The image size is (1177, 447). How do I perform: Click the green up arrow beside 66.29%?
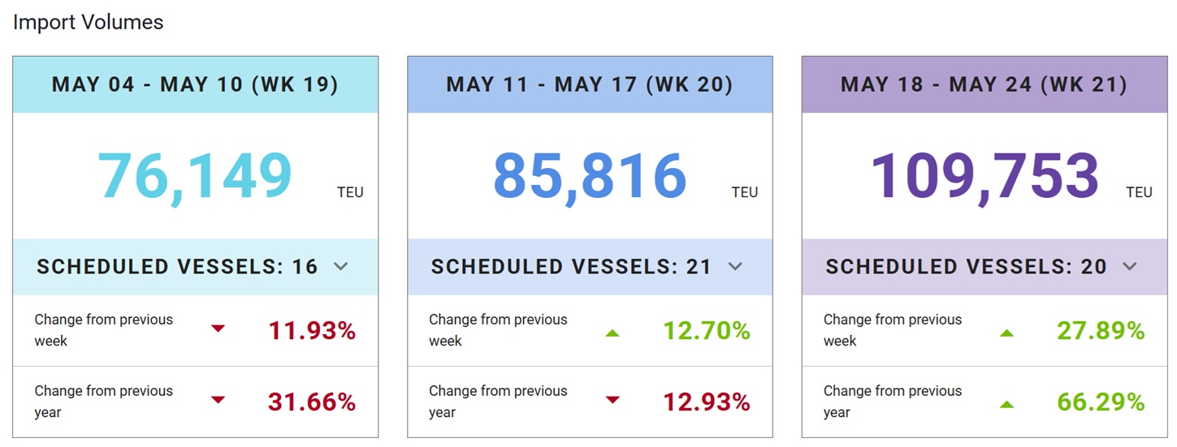1007,404
